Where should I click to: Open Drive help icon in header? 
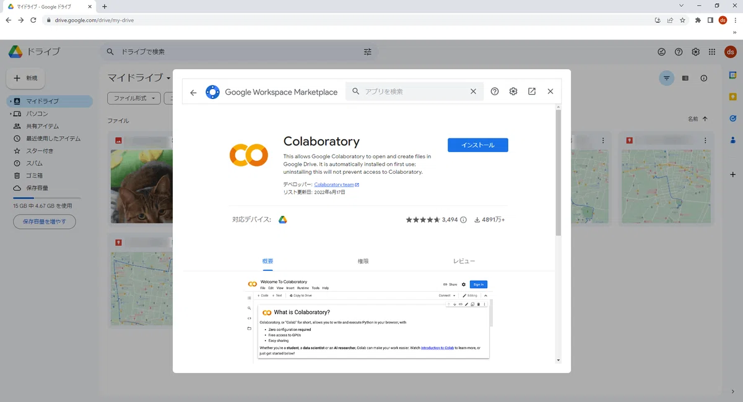(679, 52)
